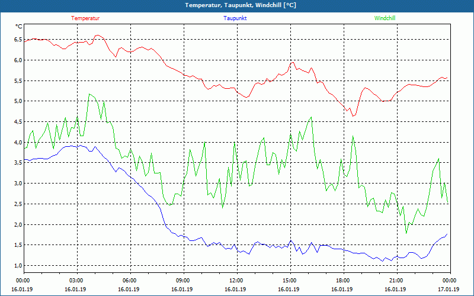Image resolution: width=474 pixels, height=296 pixels.
Task: Click the 17.01.19 date label
Action: (449, 289)
